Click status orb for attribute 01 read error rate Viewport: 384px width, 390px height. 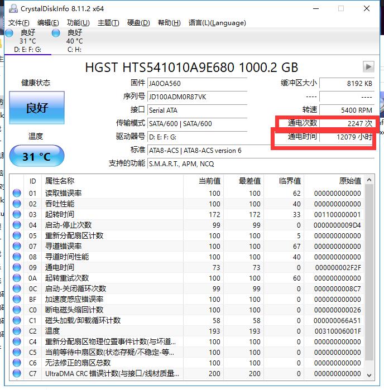tap(17, 194)
